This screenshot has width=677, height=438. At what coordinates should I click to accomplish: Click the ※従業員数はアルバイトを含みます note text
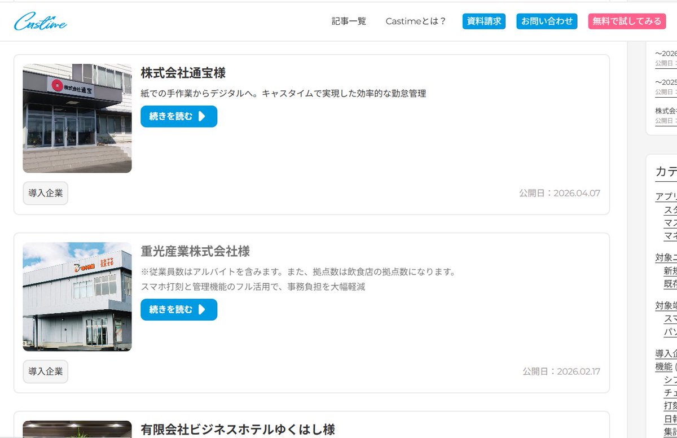click(298, 272)
